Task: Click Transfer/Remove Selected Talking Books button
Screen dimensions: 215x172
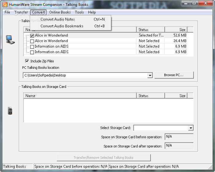Action: (104, 158)
